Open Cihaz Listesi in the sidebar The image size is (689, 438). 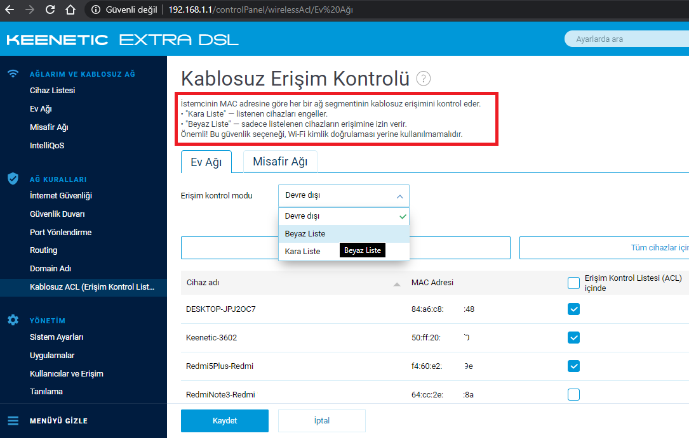[52, 90]
